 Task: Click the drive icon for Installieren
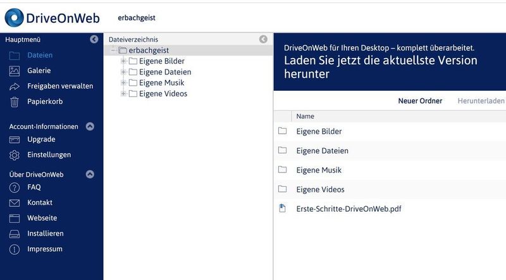(x=14, y=234)
